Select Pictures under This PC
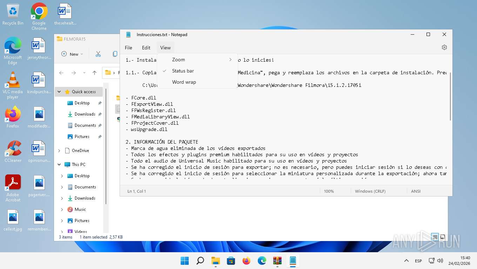This screenshot has width=477, height=269. (82, 221)
